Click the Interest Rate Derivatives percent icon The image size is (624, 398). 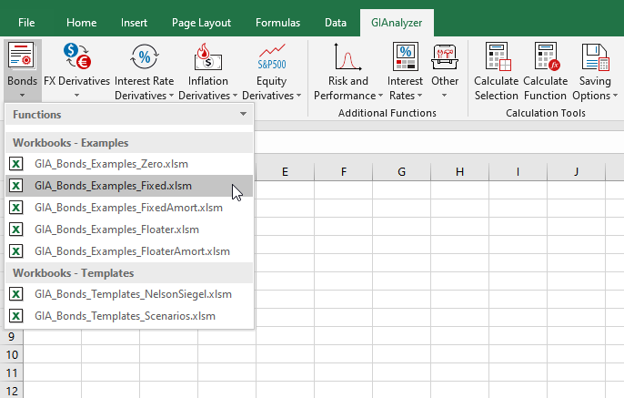(145, 56)
